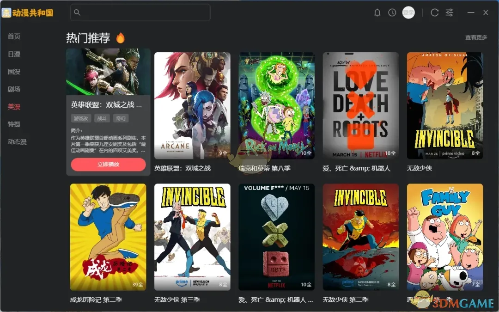Click the title 无敌少侠 in first row

(x=420, y=168)
